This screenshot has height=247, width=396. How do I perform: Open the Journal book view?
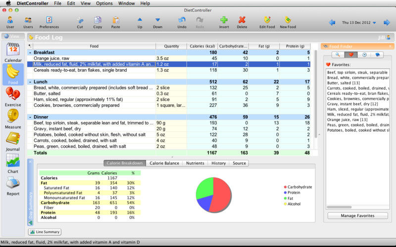(13, 141)
